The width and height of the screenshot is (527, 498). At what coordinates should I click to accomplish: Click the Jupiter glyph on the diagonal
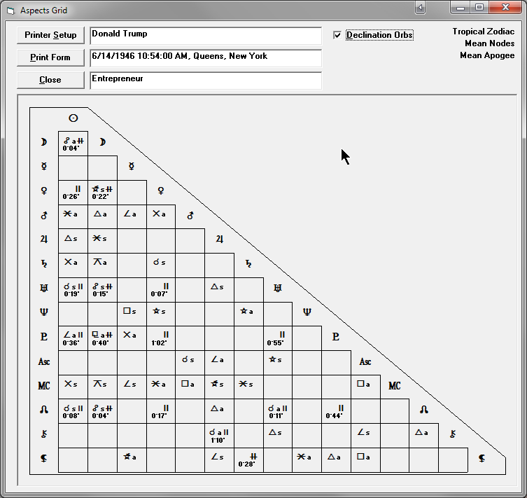tap(219, 240)
